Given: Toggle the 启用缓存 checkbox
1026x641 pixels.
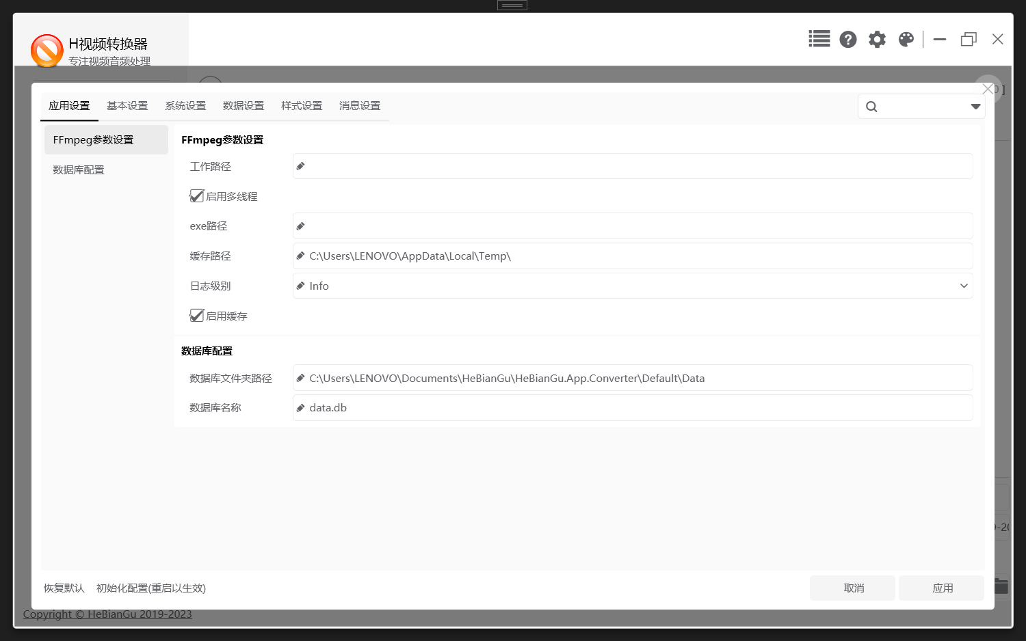Looking at the screenshot, I should [x=197, y=316].
